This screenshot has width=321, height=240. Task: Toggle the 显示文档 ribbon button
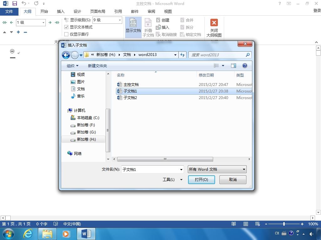pyautogui.click(x=133, y=27)
